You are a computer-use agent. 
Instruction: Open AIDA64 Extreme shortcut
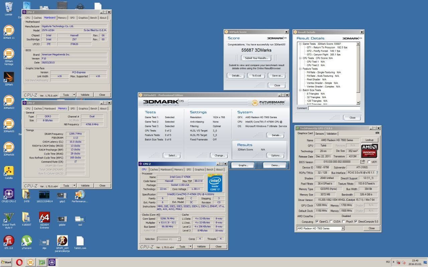click(x=44, y=220)
